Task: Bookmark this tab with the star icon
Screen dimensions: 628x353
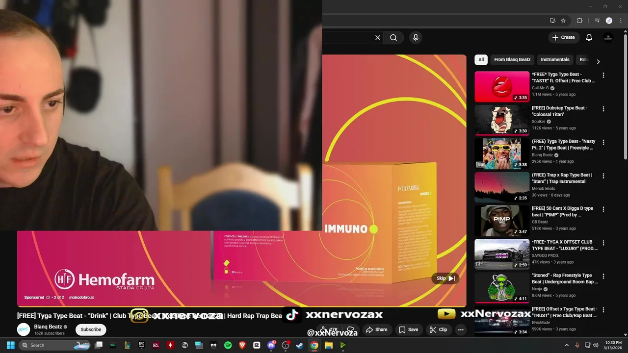Action: [x=563, y=21]
